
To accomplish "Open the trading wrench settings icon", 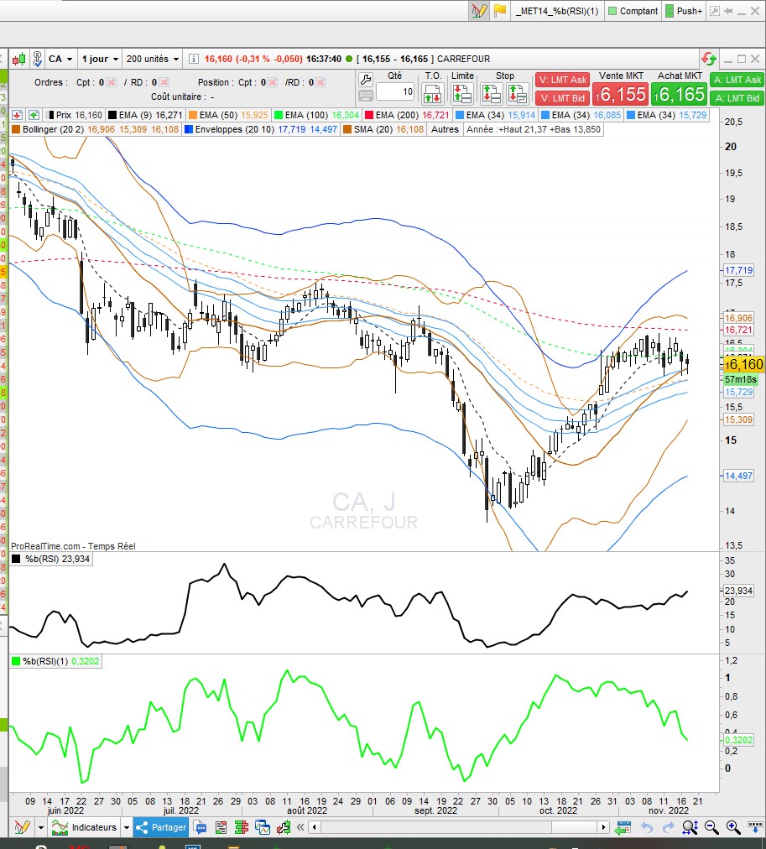I will click(366, 80).
